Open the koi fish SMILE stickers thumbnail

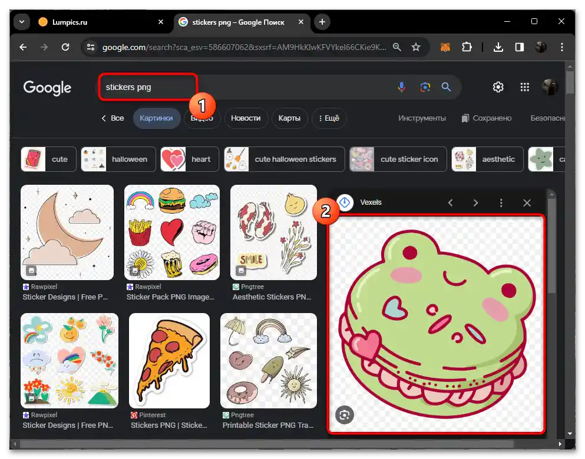tap(273, 232)
